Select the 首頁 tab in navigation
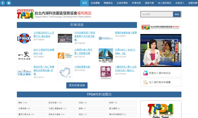Image resolution: width=198 pixels, height=118 pixels. pyautogui.click(x=85, y=3)
